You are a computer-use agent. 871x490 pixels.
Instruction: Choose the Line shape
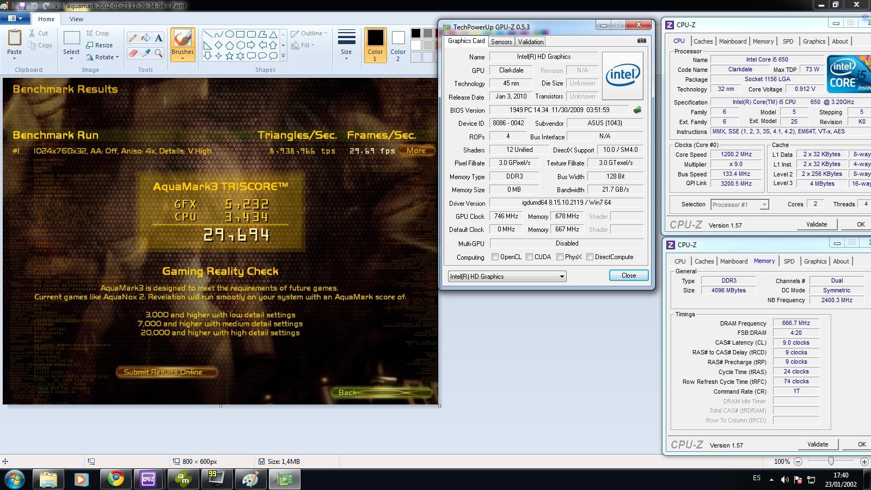(207, 34)
